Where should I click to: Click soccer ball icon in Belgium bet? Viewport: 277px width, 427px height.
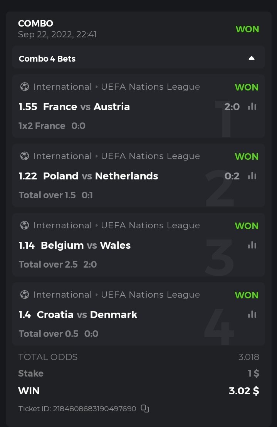[x=24, y=225]
